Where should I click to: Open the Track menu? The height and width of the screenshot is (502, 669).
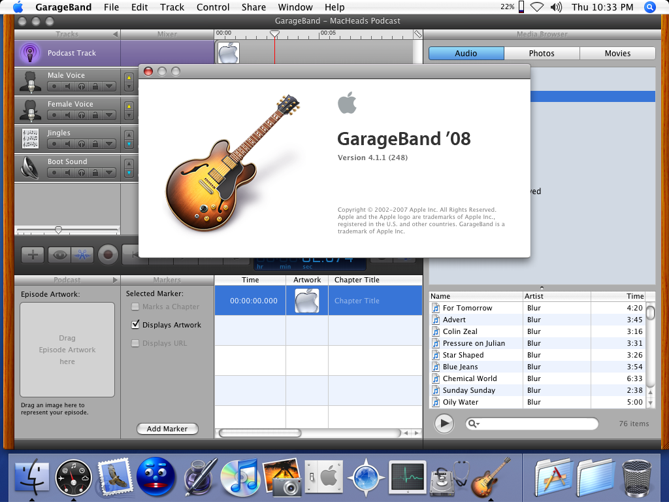172,7
